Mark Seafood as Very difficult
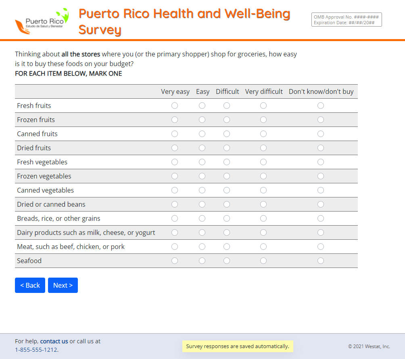Image resolution: width=405 pixels, height=359 pixels. (x=263, y=261)
